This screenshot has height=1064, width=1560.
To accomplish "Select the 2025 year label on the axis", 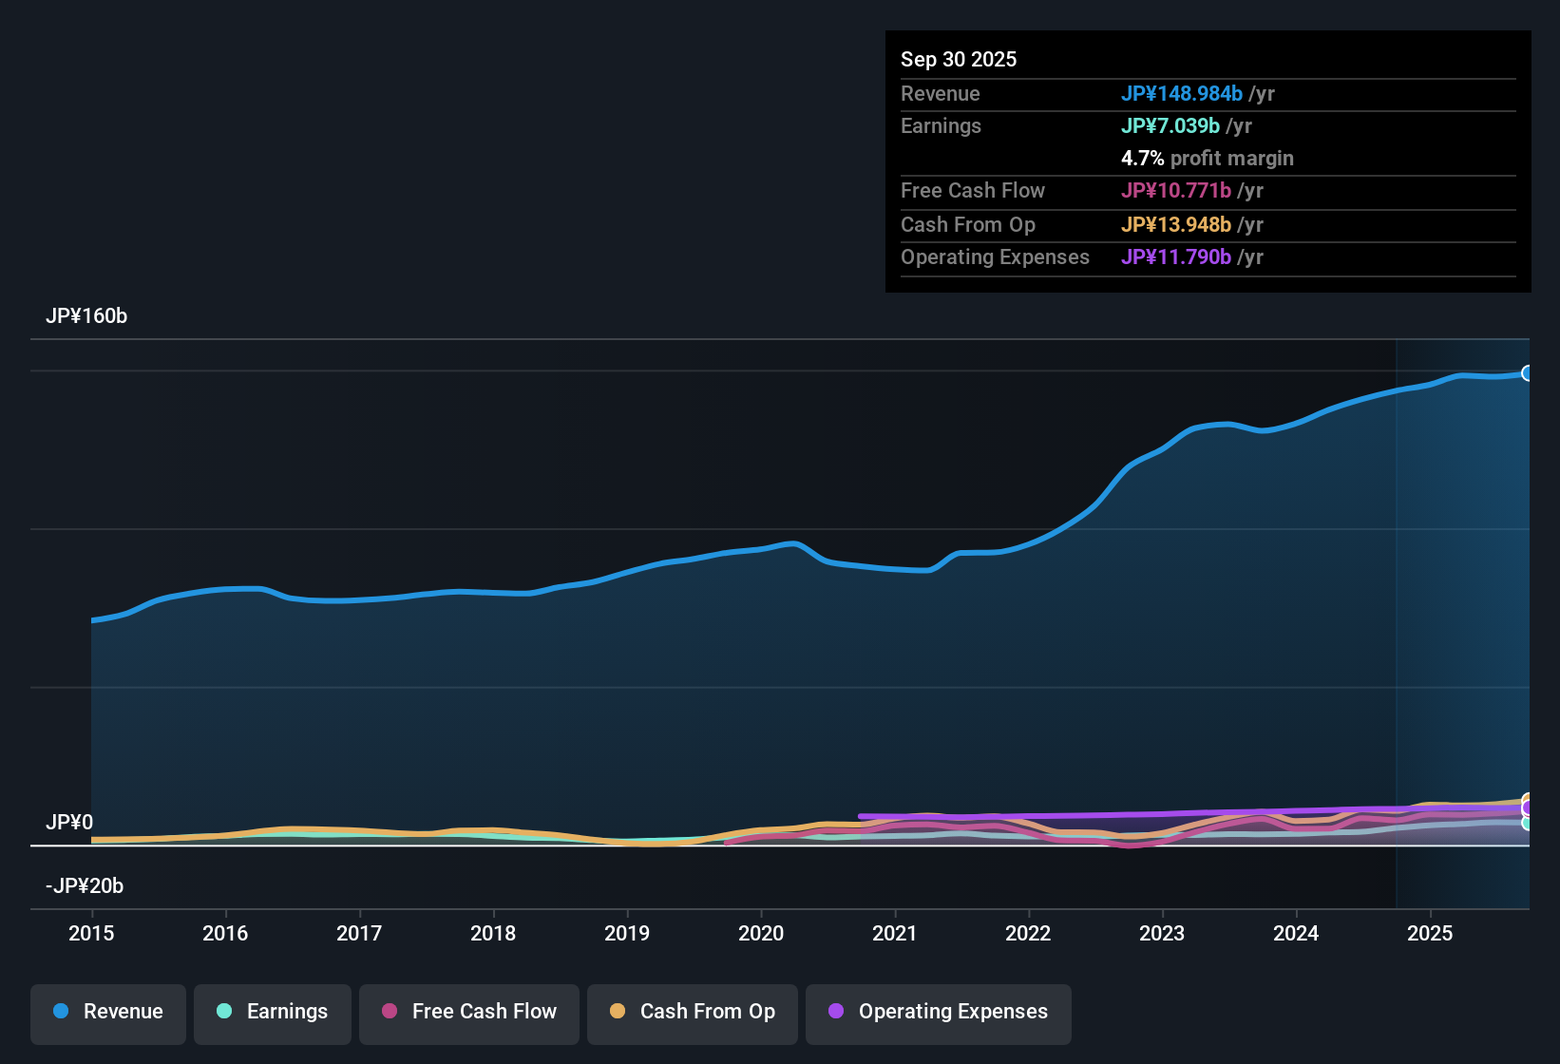I will pyautogui.click(x=1431, y=934).
